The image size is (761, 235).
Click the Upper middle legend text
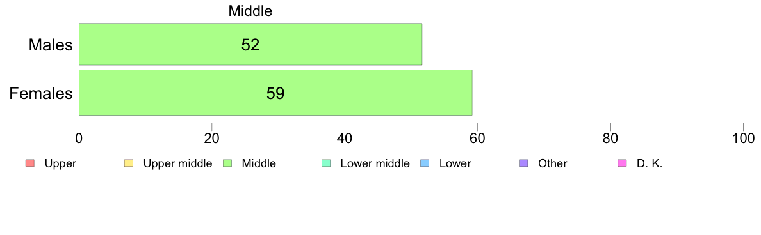click(x=177, y=163)
